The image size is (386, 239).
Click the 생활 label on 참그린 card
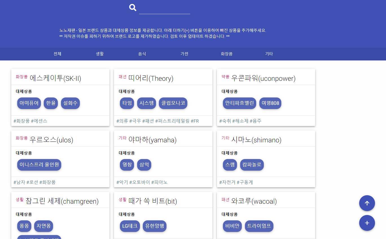coord(20,199)
